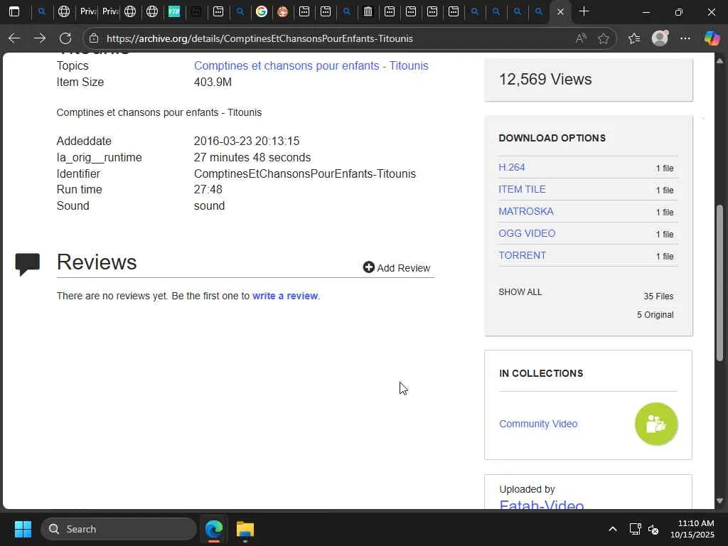Switch to the Google tab
This screenshot has height=546, width=728.
[x=262, y=11]
